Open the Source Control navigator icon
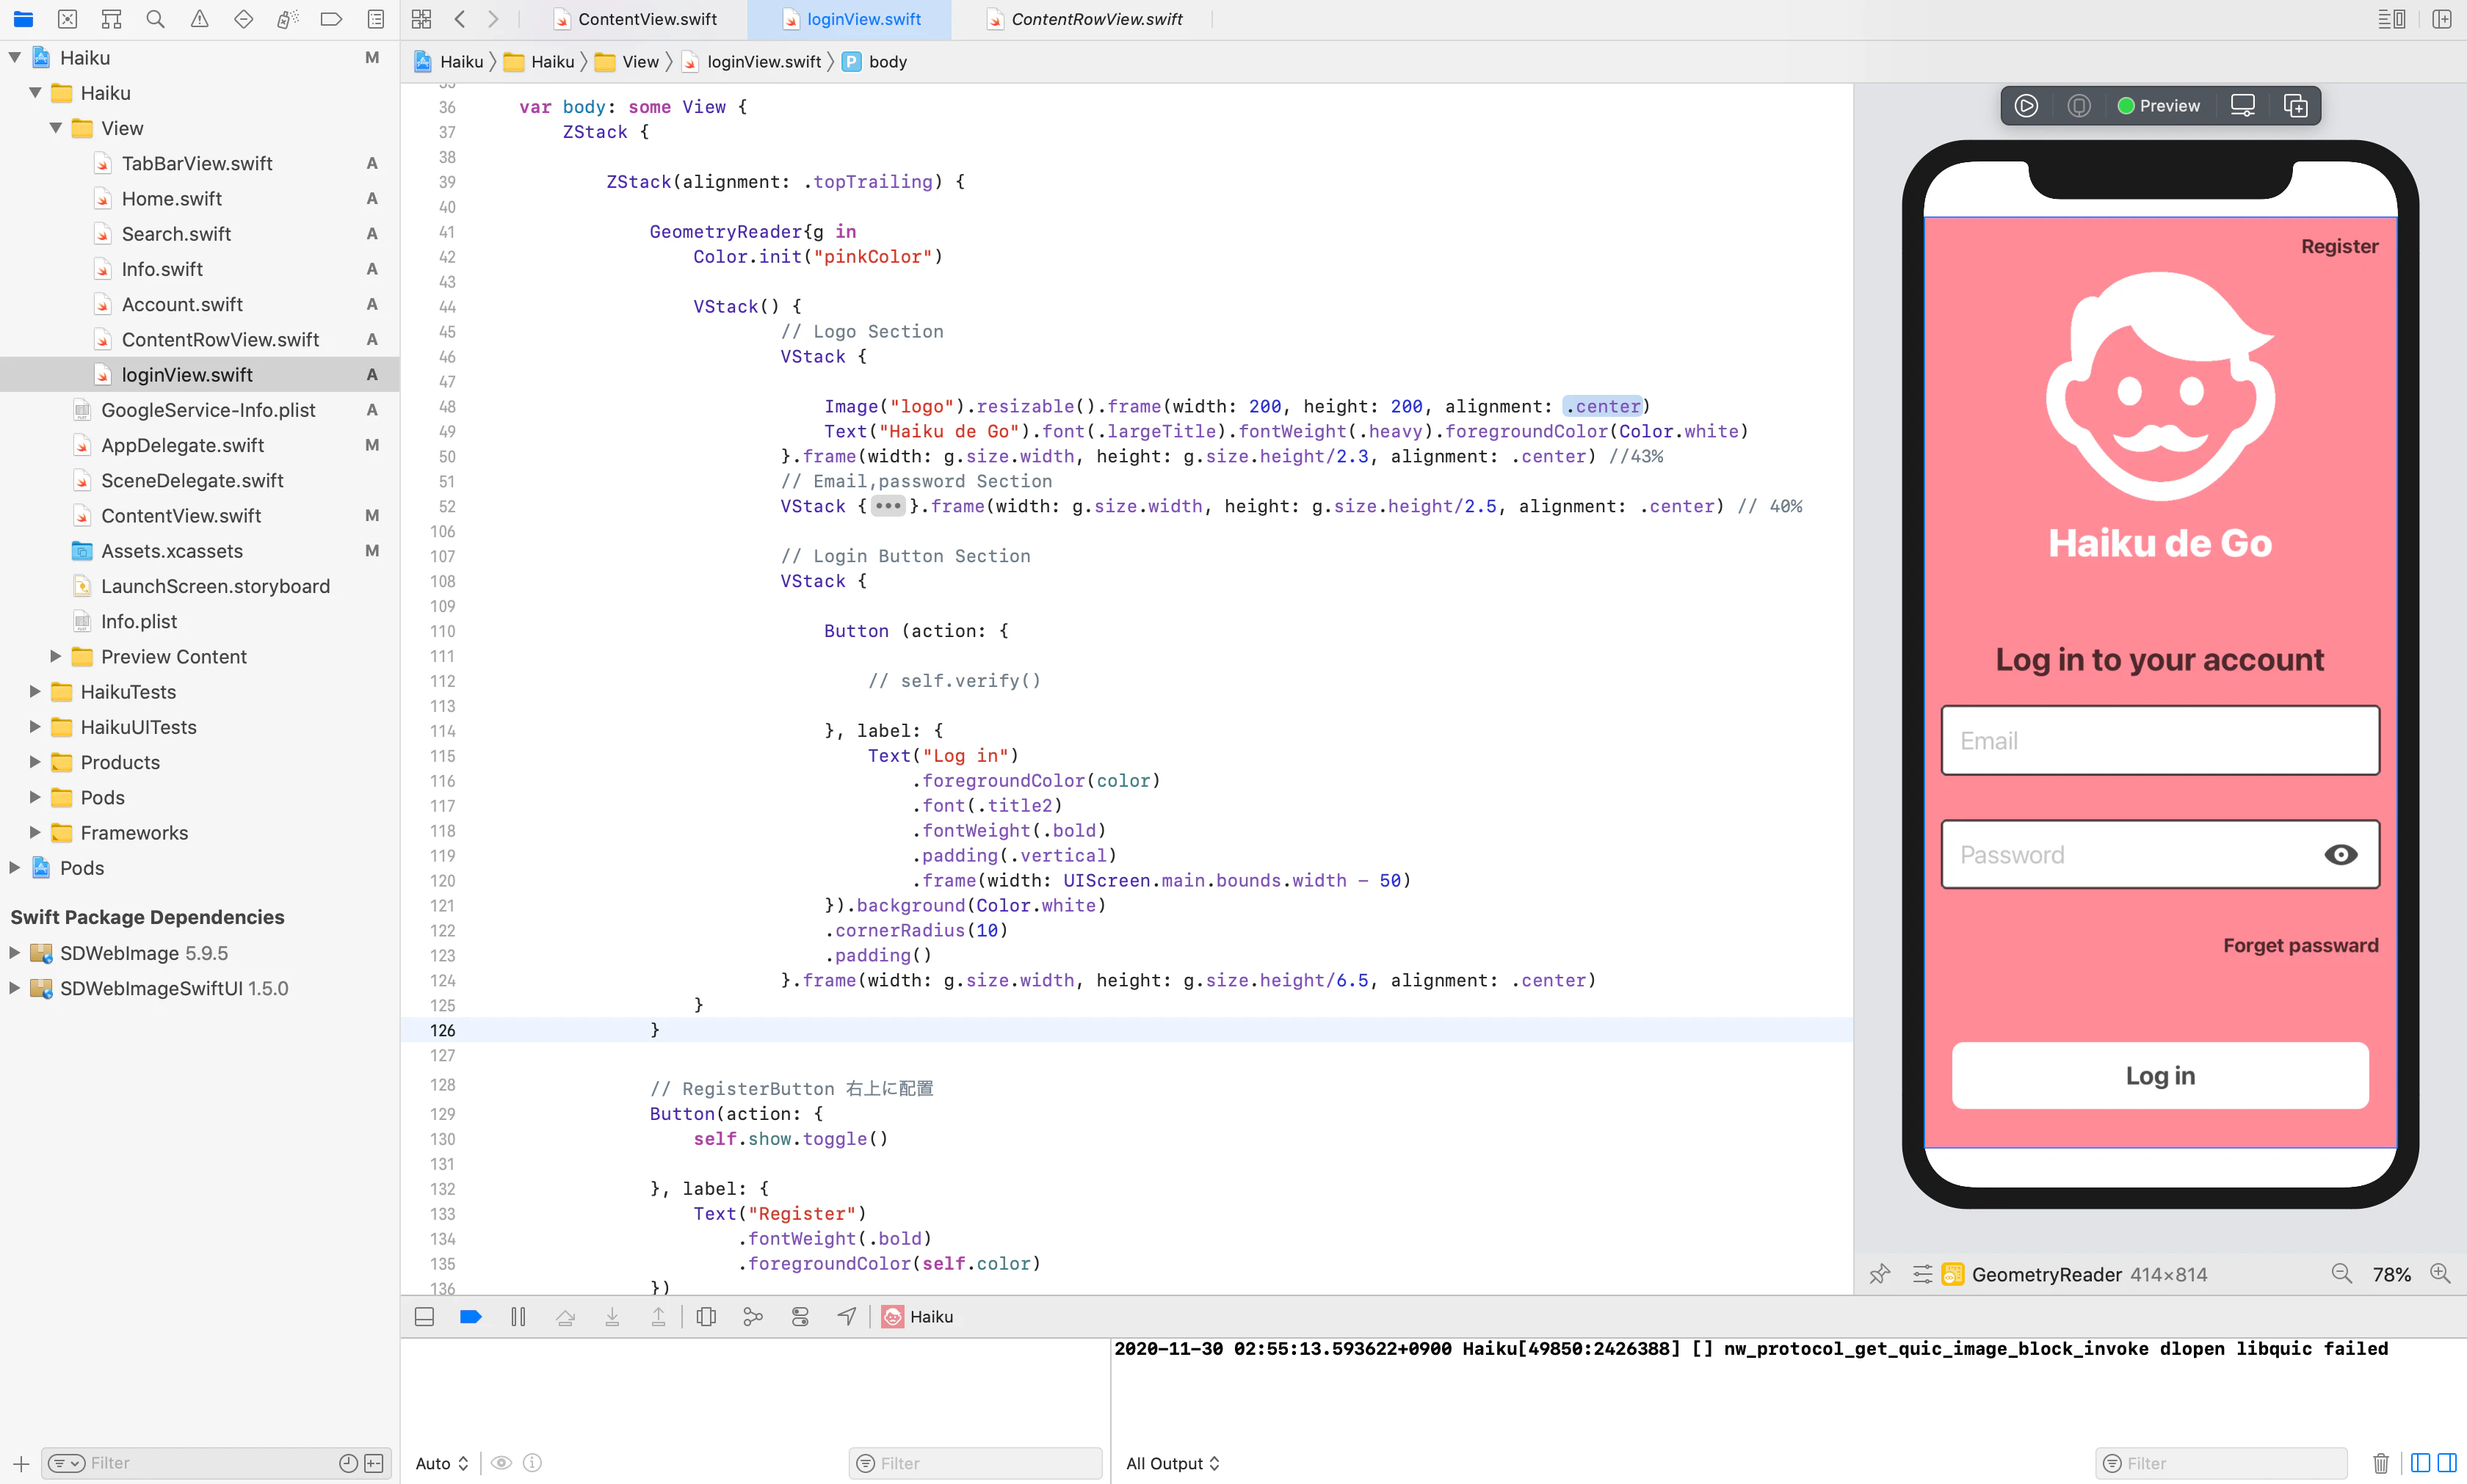This screenshot has width=2467, height=1484. [67, 19]
